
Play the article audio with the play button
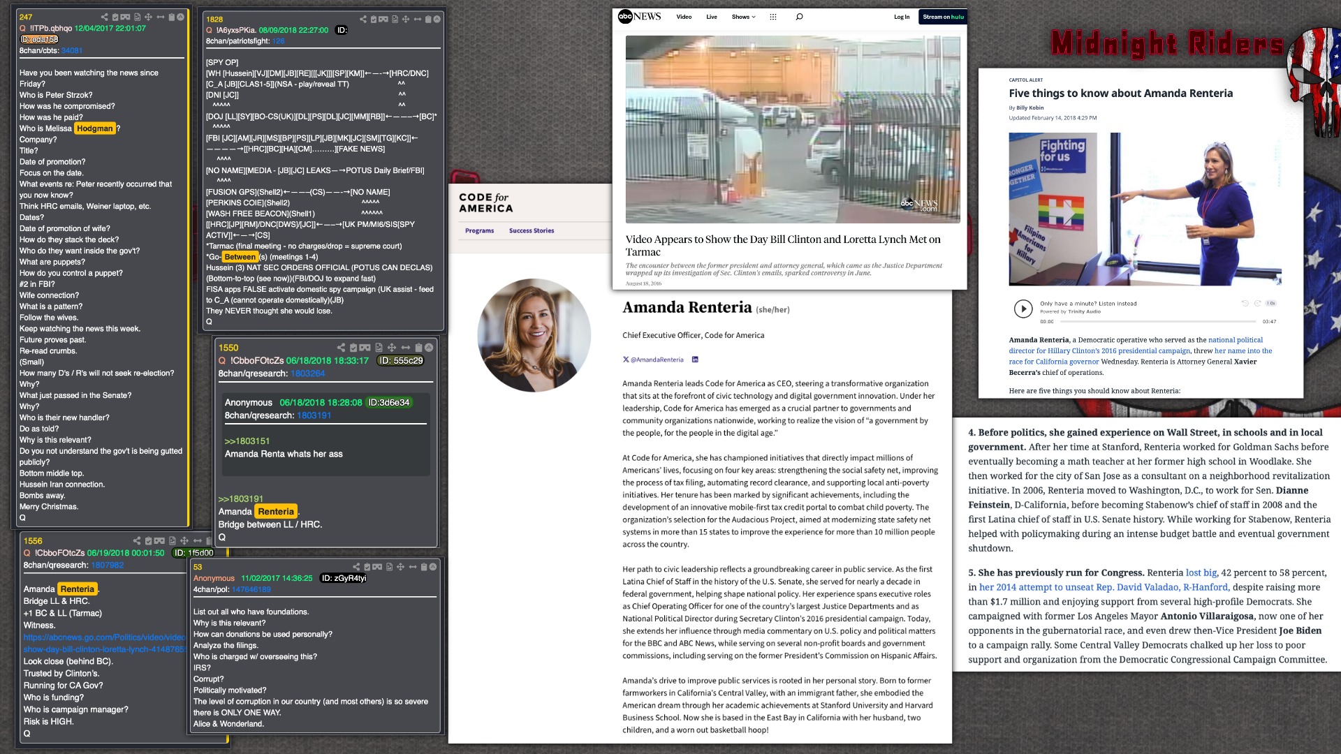[x=1023, y=309]
